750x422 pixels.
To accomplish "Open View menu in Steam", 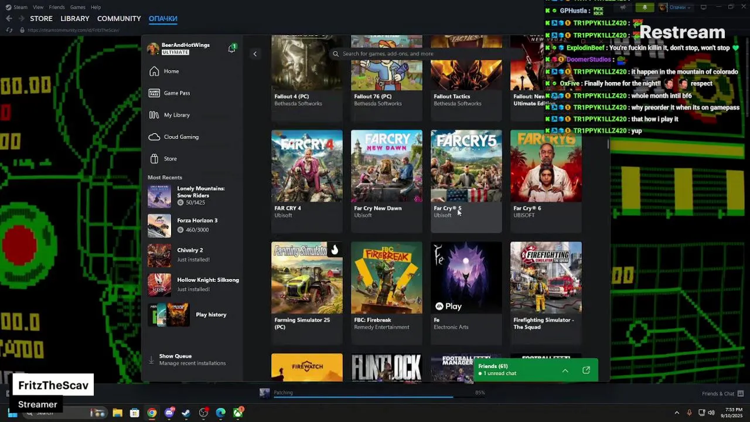I will tap(38, 7).
